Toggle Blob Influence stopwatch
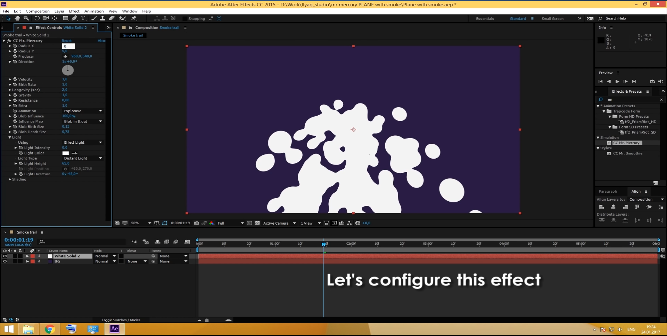667x336 pixels. pyautogui.click(x=15, y=116)
